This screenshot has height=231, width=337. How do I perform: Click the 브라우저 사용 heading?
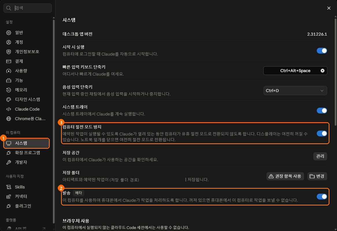point(76,221)
